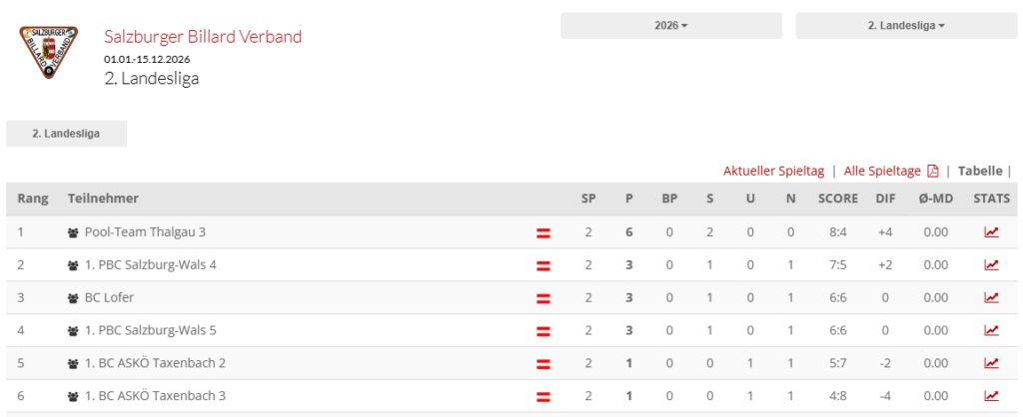Screen dimensions: 1023x417
Task: Open the 2026 season dropdown
Action: [x=670, y=26]
